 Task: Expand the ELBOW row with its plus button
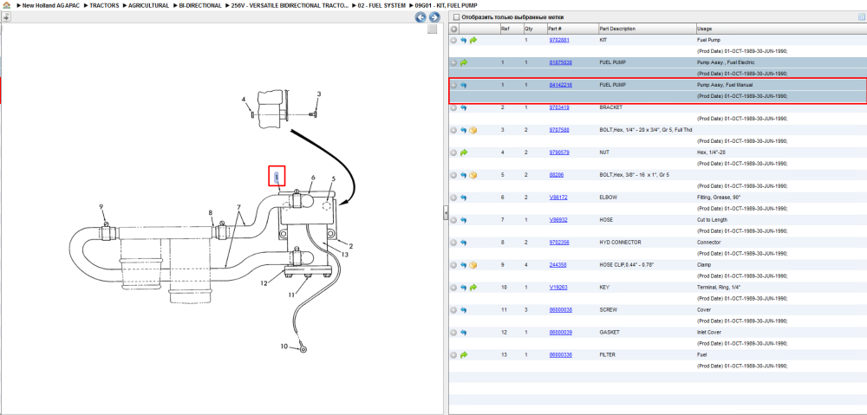(x=453, y=198)
